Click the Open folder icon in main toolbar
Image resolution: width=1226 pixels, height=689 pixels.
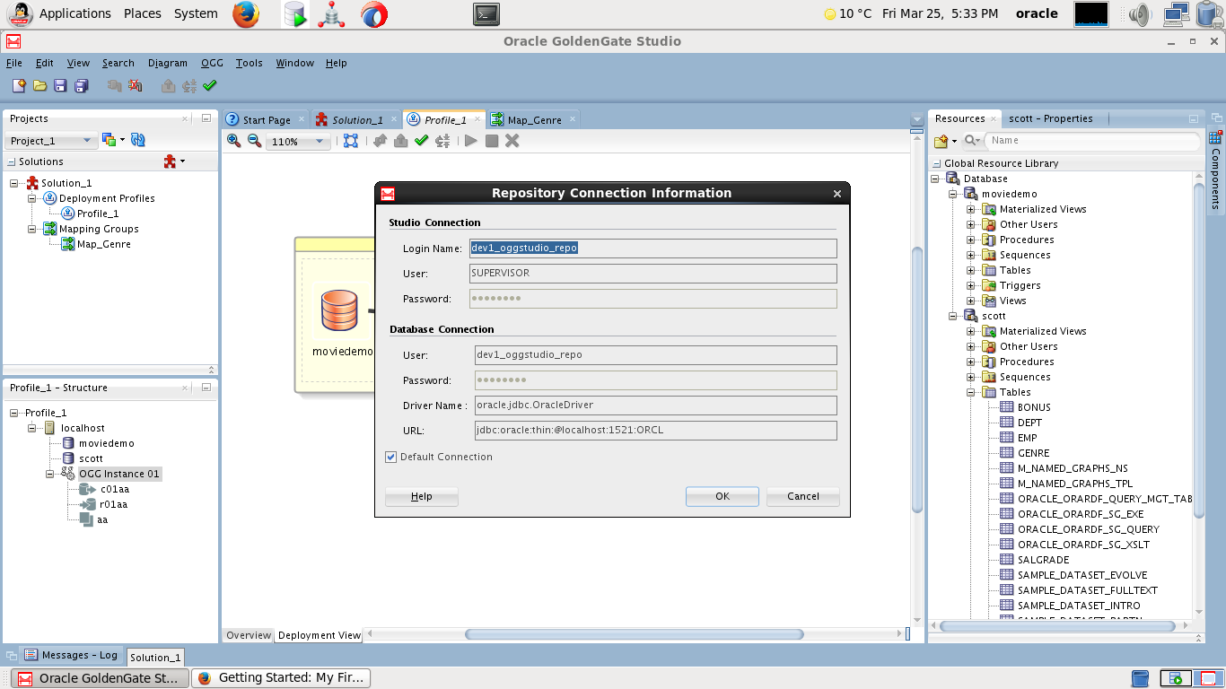tap(39, 85)
